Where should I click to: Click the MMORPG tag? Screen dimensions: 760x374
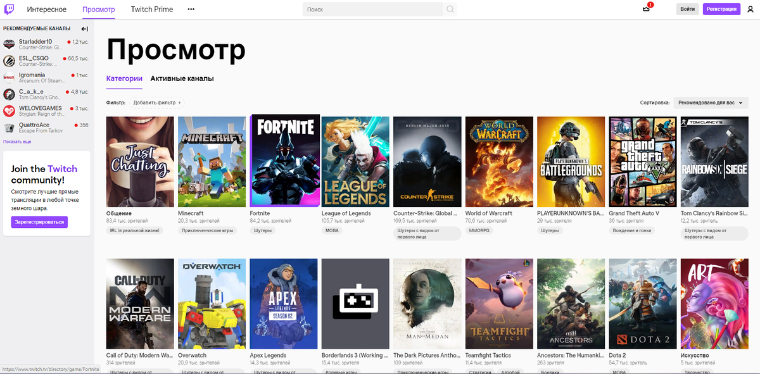pyautogui.click(x=480, y=230)
